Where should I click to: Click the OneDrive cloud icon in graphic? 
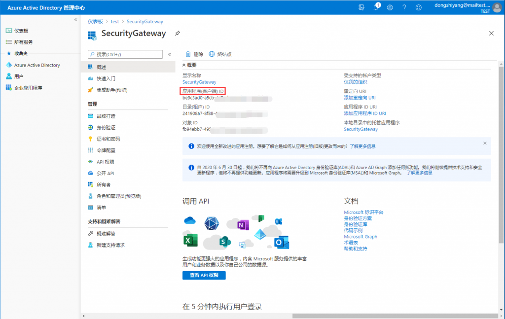(190, 220)
